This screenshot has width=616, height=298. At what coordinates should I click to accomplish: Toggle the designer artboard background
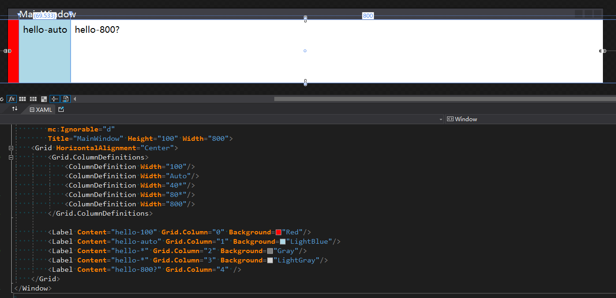pos(44,99)
